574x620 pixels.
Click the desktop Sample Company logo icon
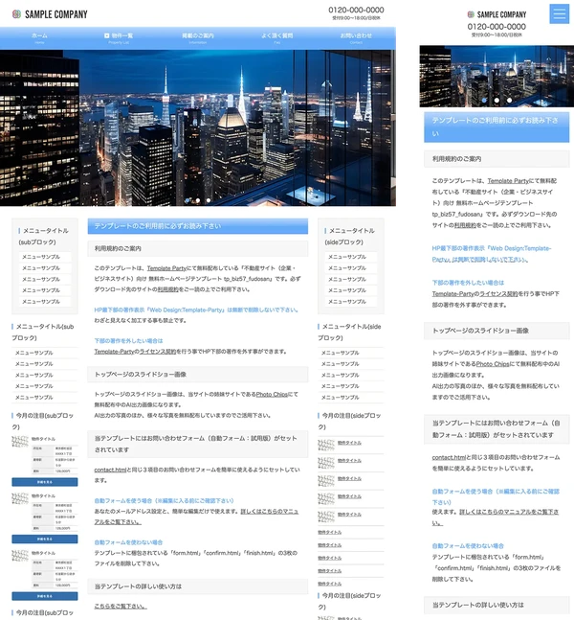(16, 14)
